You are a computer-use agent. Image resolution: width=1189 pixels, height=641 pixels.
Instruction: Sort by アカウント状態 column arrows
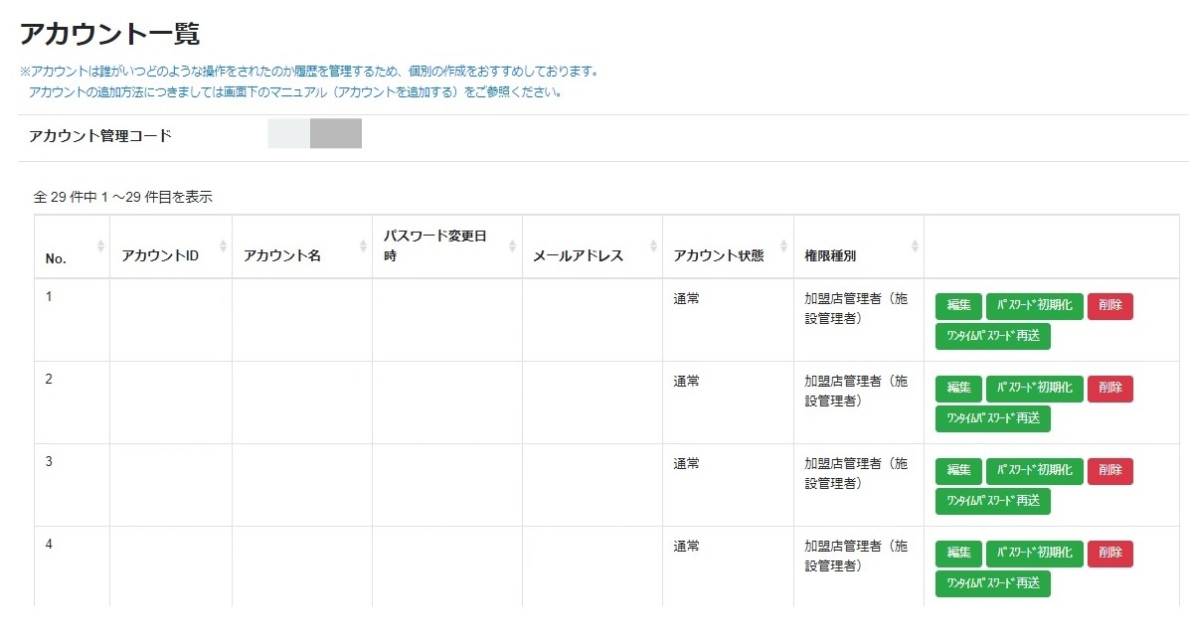click(784, 246)
